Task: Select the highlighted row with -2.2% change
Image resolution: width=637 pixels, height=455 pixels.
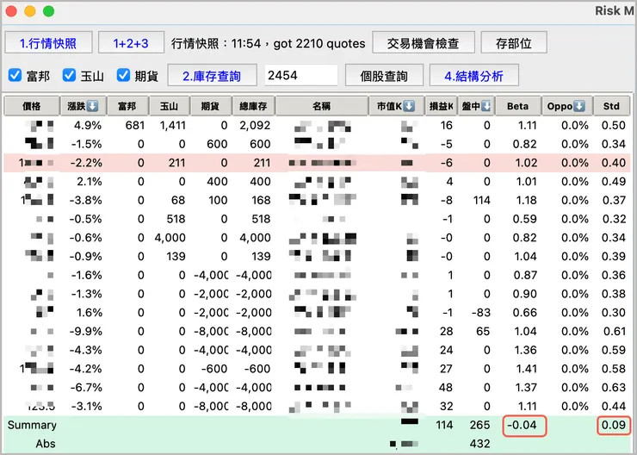Action: (317, 163)
